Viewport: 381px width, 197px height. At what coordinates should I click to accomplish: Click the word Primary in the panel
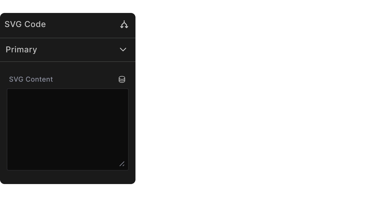(x=21, y=50)
